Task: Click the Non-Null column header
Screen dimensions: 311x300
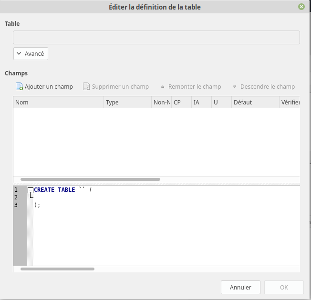Action: tap(161, 102)
